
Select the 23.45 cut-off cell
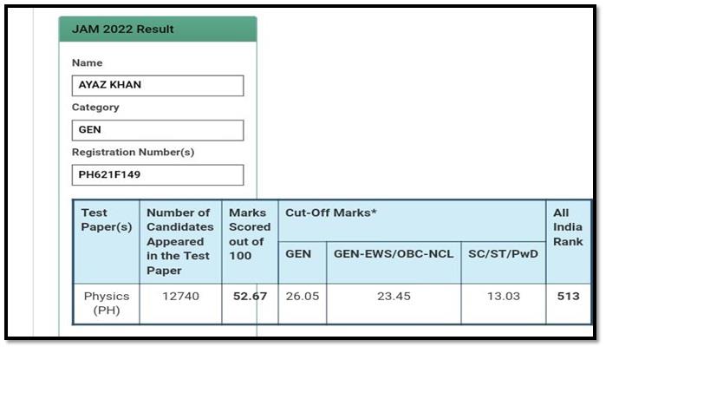click(x=394, y=304)
